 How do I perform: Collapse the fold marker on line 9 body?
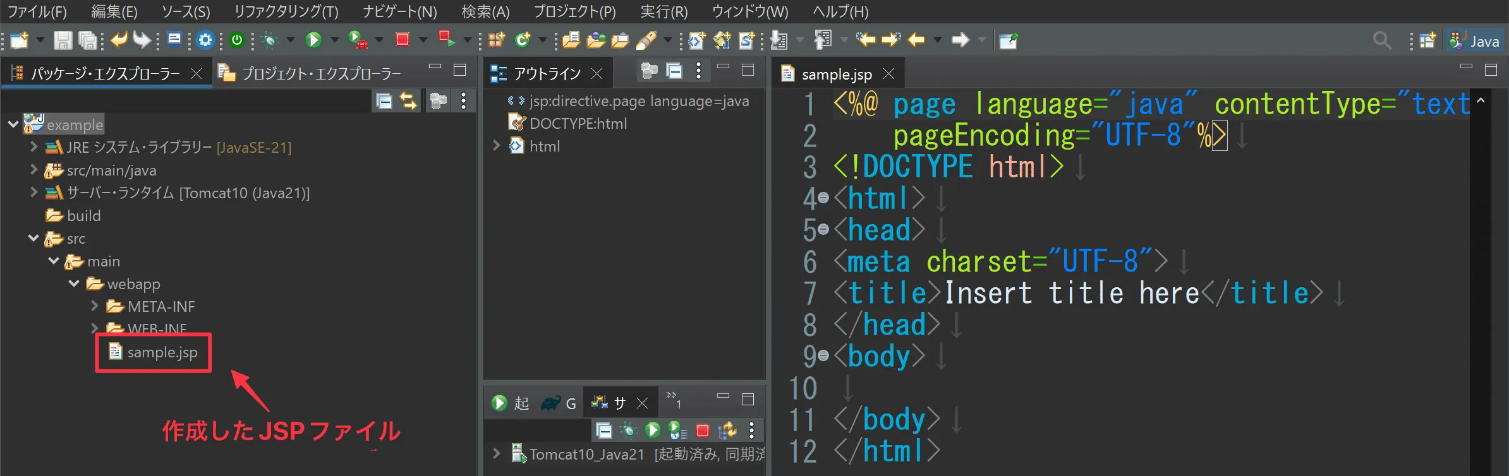823,356
